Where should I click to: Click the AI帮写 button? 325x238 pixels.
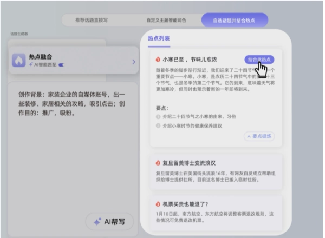[x=109, y=222]
